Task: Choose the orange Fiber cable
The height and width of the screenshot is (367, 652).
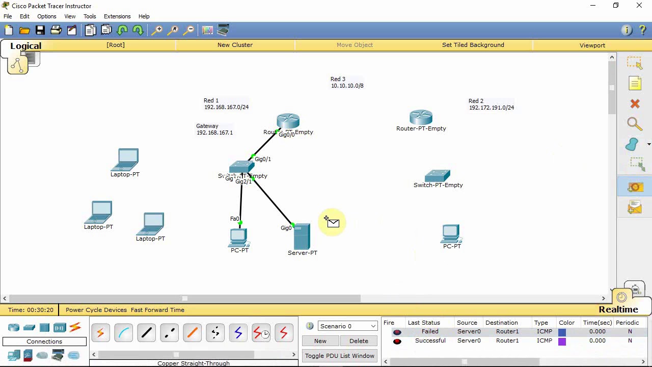Action: (192, 333)
